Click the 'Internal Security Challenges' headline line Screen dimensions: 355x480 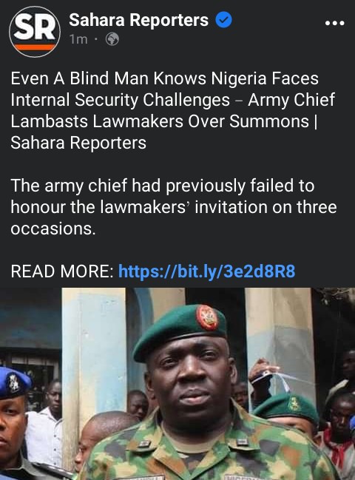click(x=121, y=100)
